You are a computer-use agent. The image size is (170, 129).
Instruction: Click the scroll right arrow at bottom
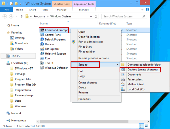tap(148, 122)
